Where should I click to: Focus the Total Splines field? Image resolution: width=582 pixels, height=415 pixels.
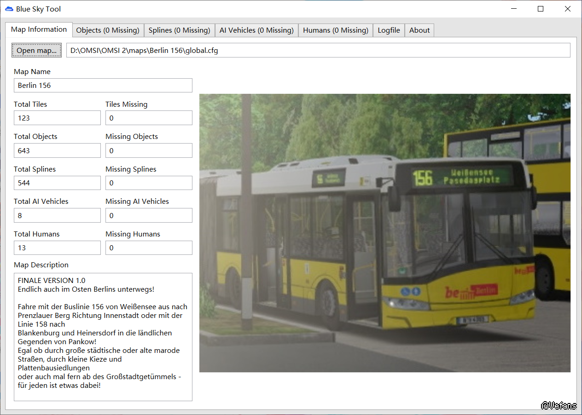point(57,183)
